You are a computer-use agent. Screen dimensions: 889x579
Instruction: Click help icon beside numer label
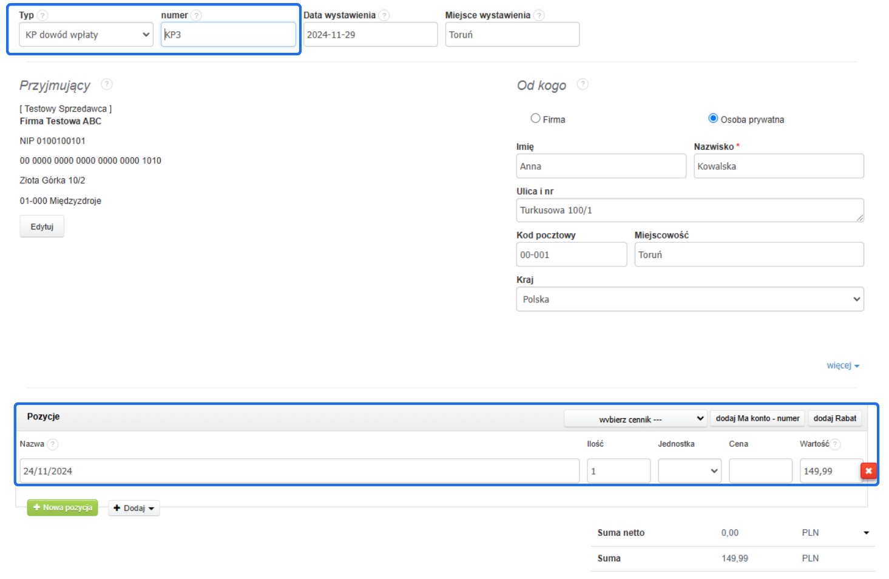(196, 15)
